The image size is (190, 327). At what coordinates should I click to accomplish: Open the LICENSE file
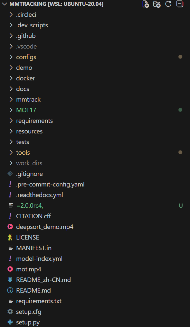click(x=27, y=237)
